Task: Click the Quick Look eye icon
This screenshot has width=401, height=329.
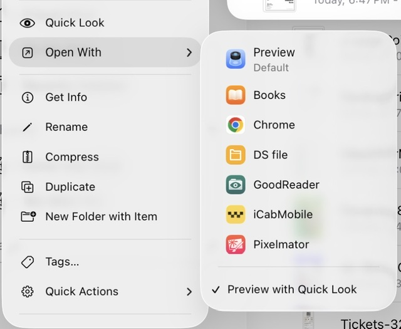Action: point(28,23)
